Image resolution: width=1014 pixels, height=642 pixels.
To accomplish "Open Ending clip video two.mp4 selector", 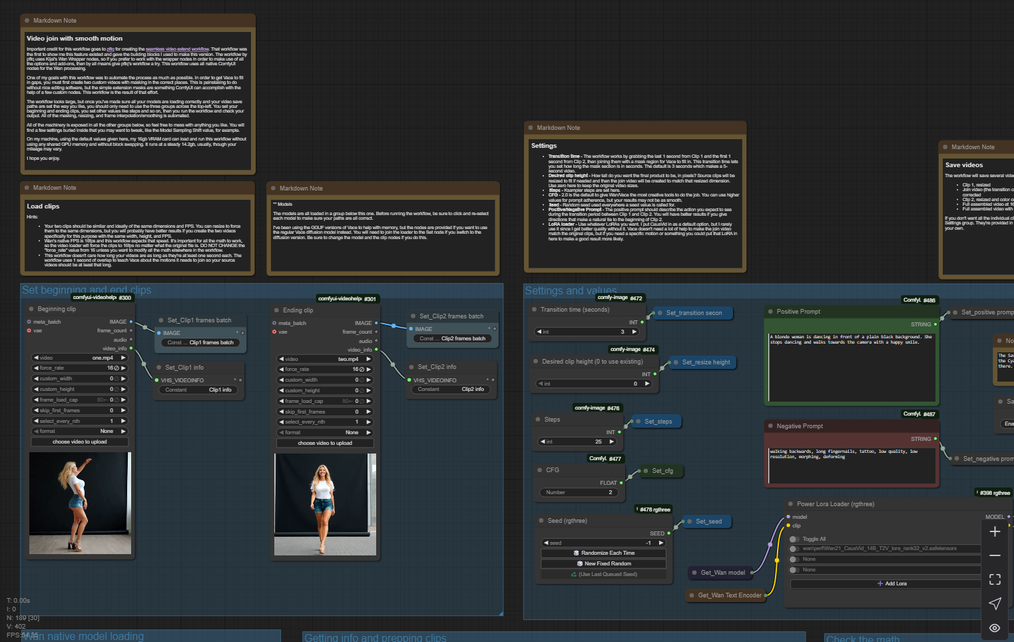I will point(325,359).
